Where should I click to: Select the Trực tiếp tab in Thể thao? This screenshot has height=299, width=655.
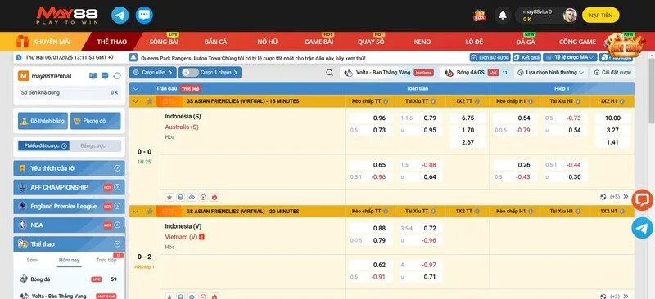[x=106, y=260]
